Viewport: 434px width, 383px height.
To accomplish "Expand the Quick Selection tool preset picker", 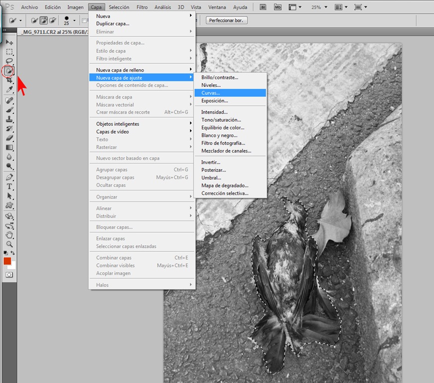I will tap(20, 20).
